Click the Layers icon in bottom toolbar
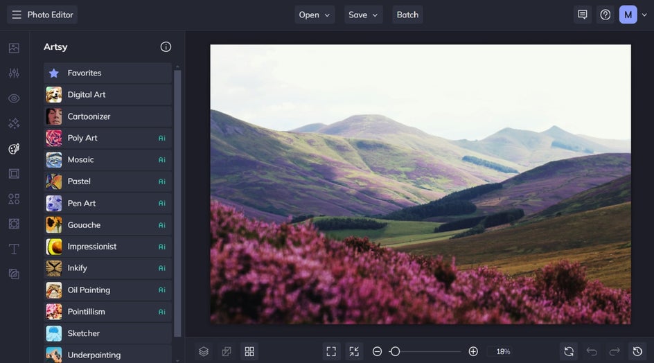The width and height of the screenshot is (654, 363). click(204, 351)
